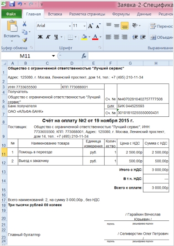The height and width of the screenshot is (246, 174).
Task: Toggle italic К formatting
Action: coord(48,37)
